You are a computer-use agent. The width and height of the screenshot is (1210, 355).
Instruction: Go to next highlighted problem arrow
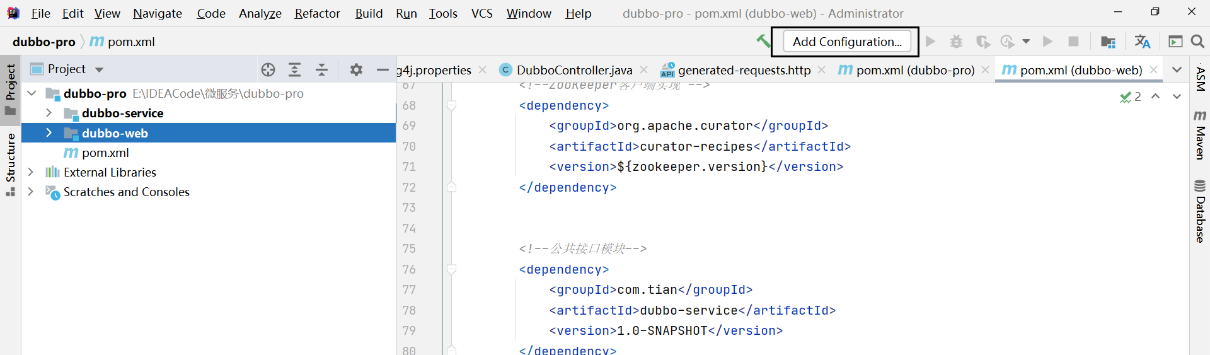[1177, 96]
